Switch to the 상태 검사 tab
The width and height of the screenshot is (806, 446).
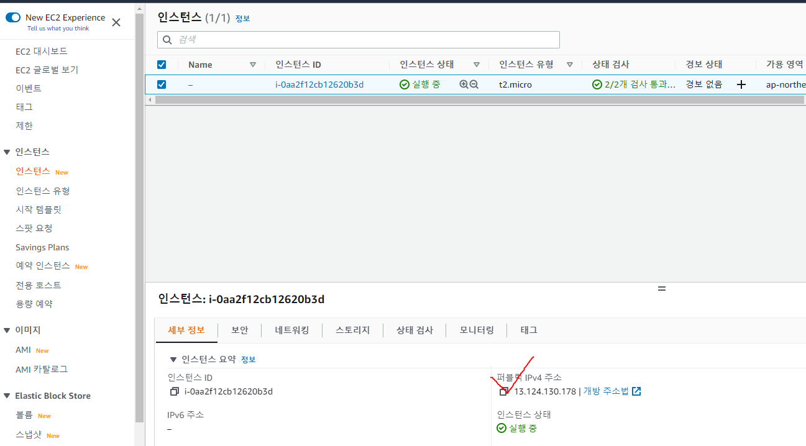415,330
